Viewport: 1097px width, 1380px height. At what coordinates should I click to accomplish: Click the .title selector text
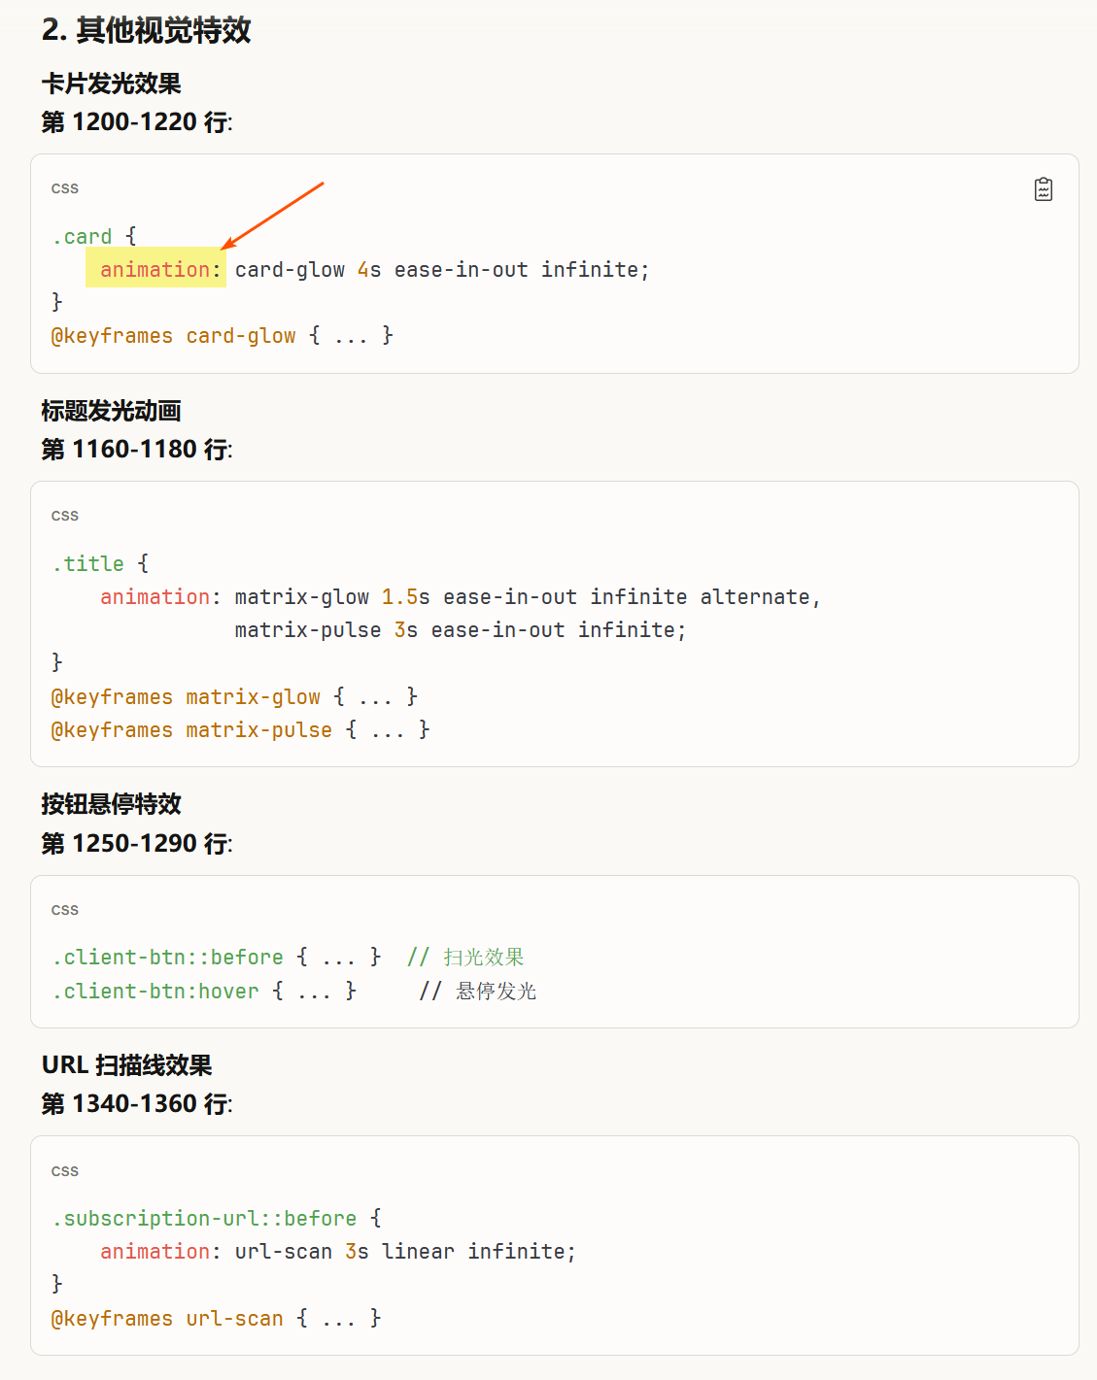(88, 563)
